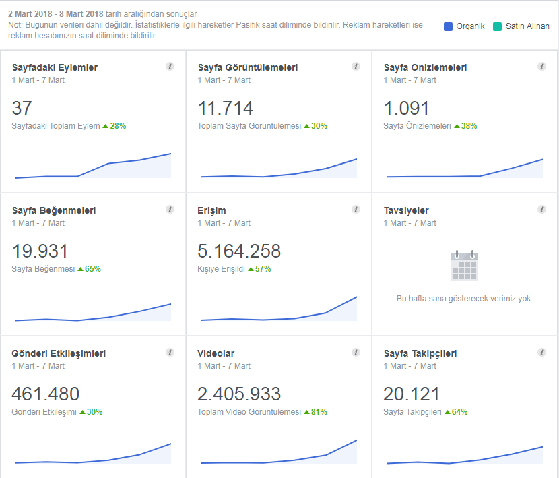
Task: Open the Erişim card title
Action: (211, 210)
